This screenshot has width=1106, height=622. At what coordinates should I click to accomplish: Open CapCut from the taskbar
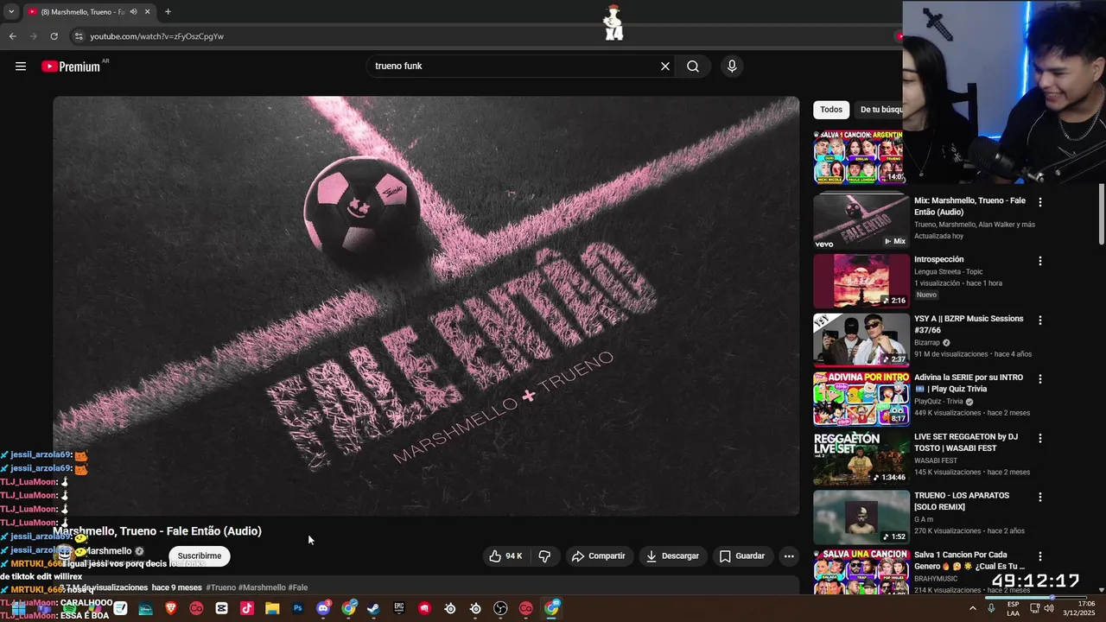(221, 608)
